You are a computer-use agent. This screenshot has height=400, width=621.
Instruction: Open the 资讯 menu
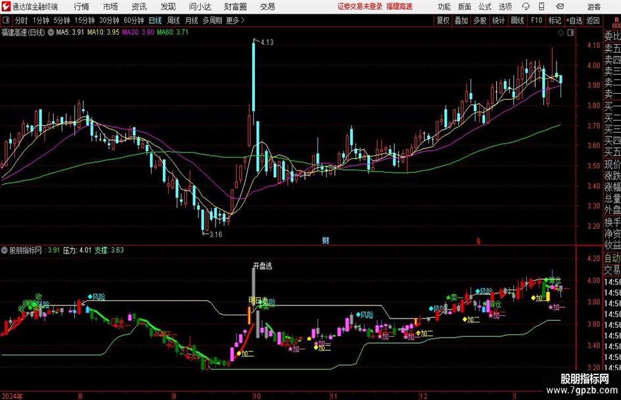point(139,7)
